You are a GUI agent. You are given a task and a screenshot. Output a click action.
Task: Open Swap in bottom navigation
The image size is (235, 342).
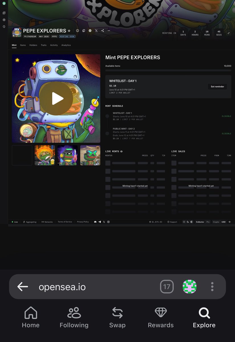117,317
